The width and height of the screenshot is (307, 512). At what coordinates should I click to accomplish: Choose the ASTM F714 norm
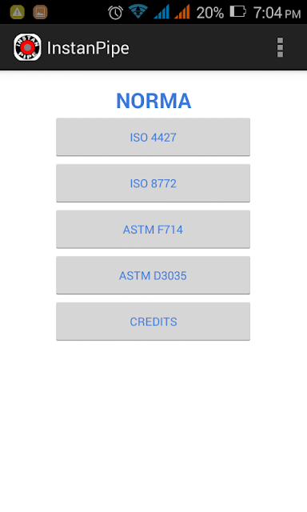point(153,230)
